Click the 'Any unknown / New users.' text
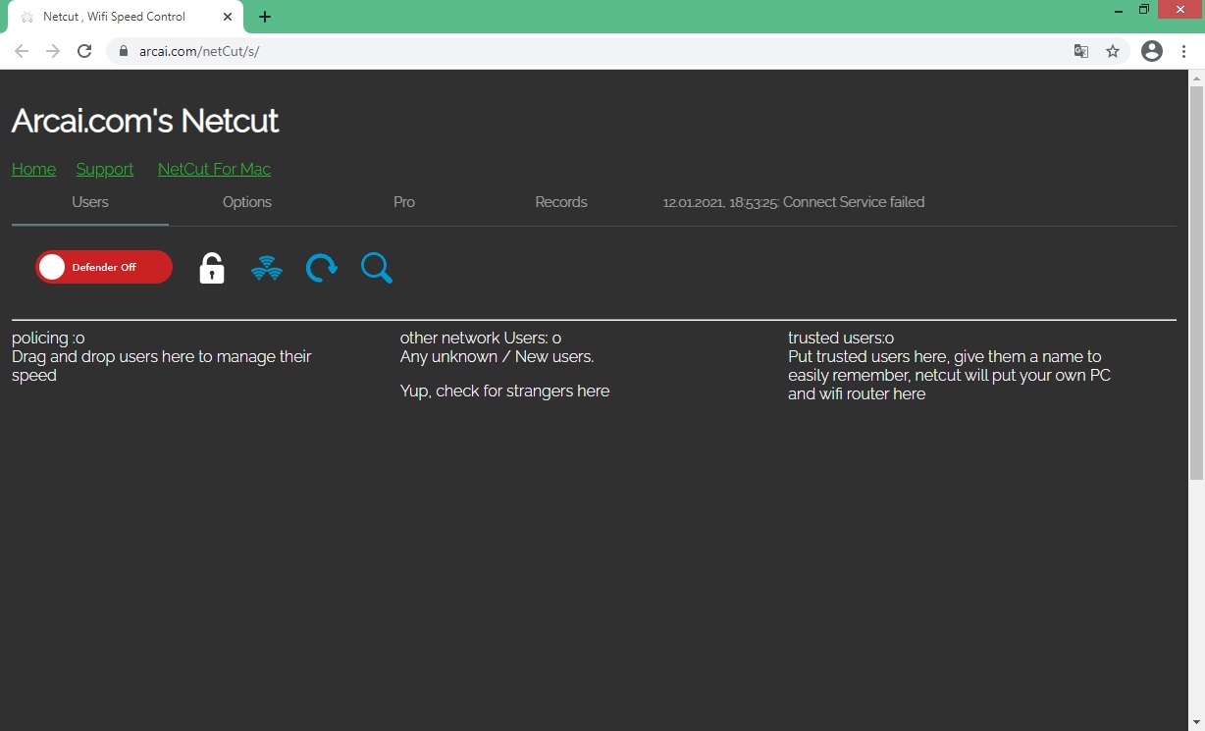This screenshot has height=731, width=1205. 498,356
